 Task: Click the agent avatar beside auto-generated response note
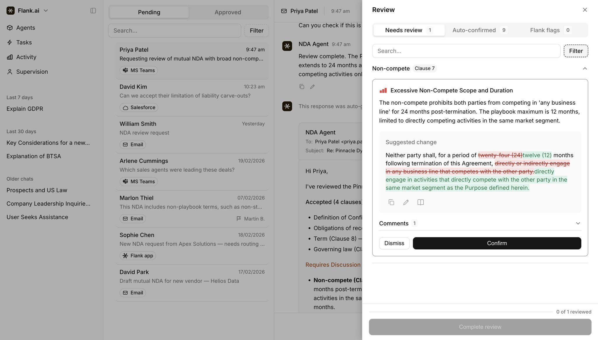(x=287, y=106)
